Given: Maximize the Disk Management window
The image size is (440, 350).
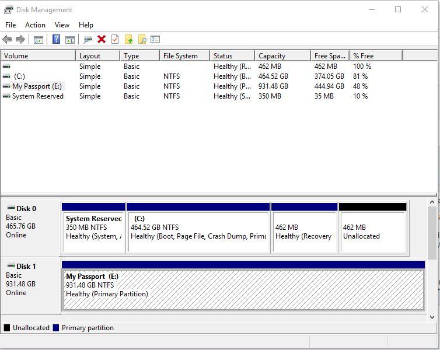Looking at the screenshot, I should 397,9.
